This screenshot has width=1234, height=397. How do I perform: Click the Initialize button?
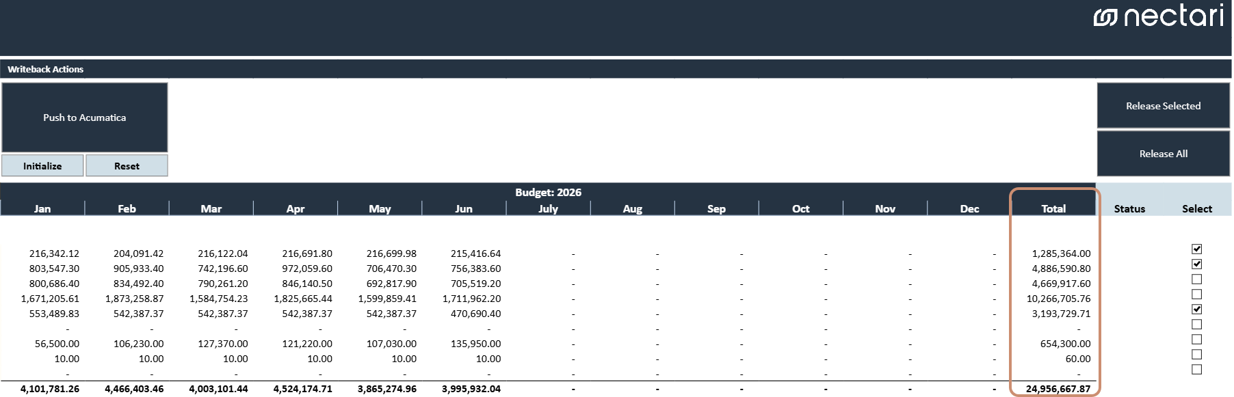click(42, 166)
